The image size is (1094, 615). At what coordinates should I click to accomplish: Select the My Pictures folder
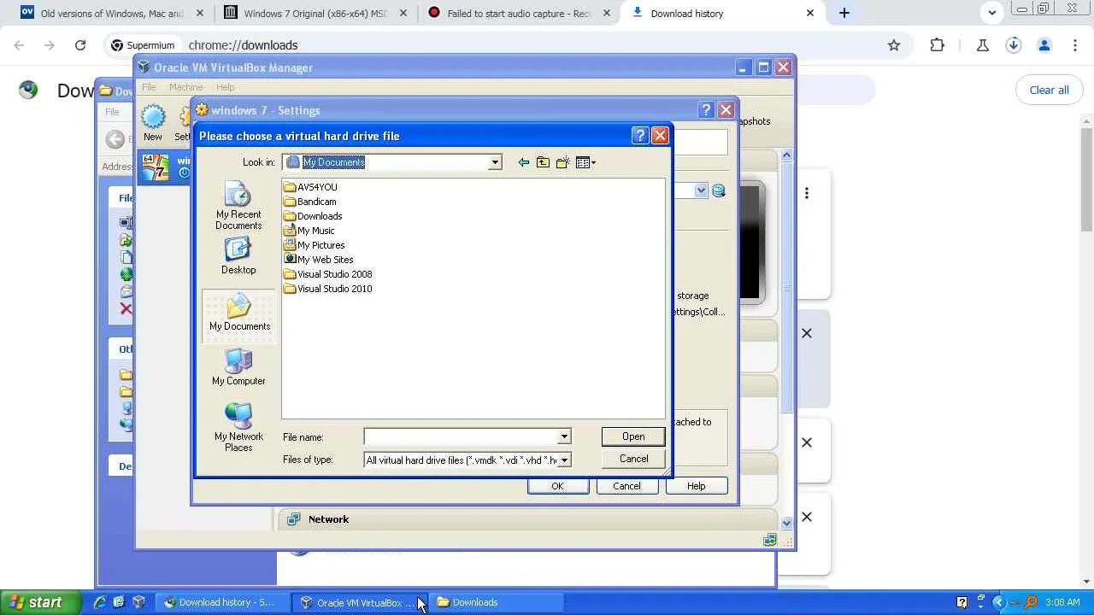point(315,245)
